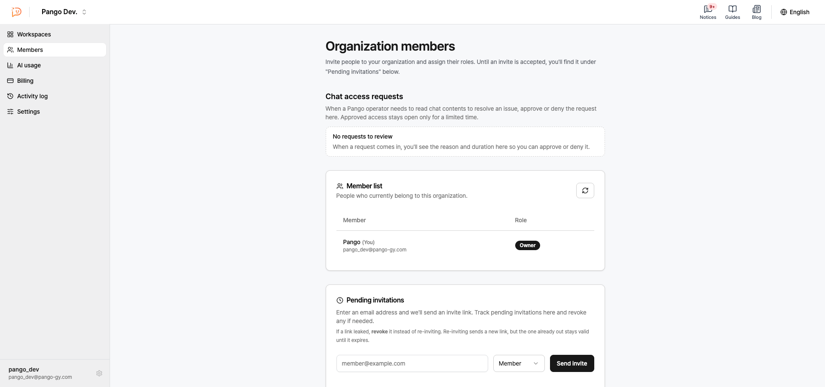Focus the member@example.com email field
825x387 pixels.
tap(412, 363)
